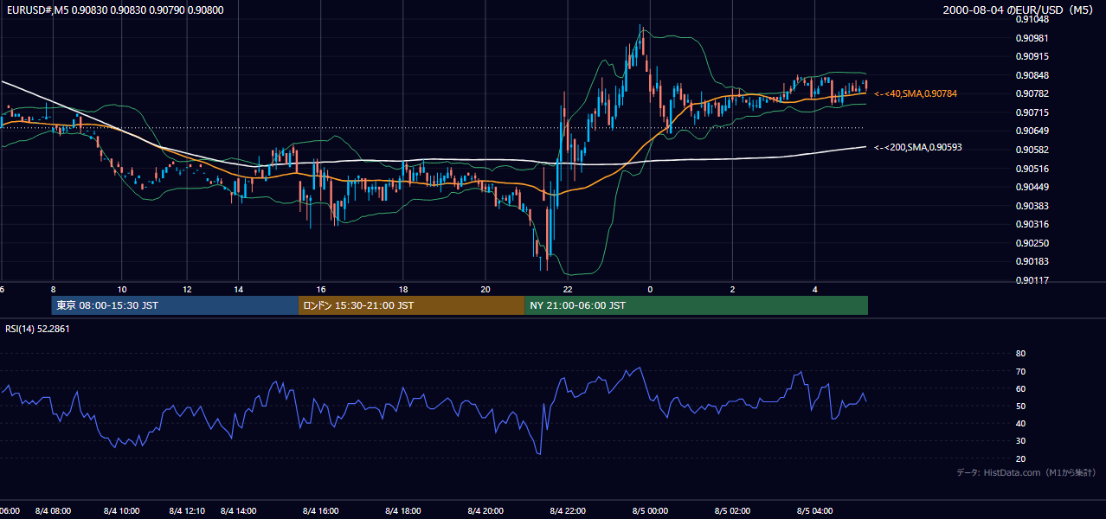Click RSI scale value 30
The height and width of the screenshot is (519, 1106).
click(x=1020, y=441)
